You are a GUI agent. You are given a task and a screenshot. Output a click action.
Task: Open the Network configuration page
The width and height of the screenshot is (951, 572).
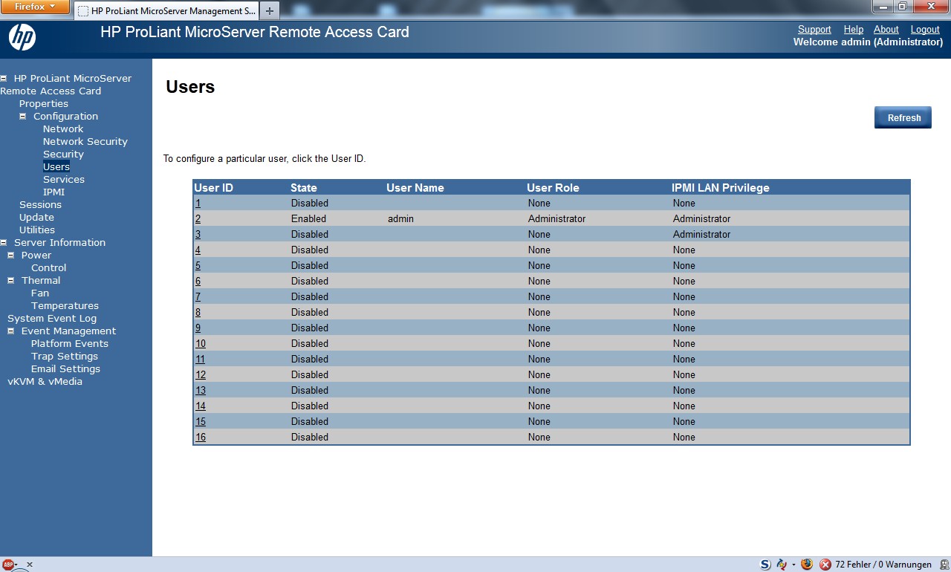[x=63, y=129]
